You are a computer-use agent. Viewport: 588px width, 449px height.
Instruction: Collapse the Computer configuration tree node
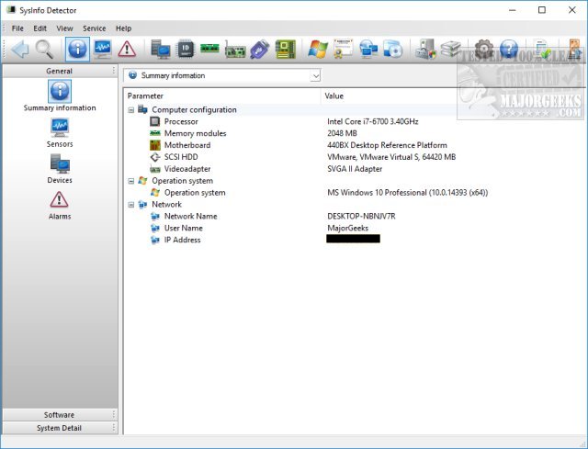click(x=130, y=110)
